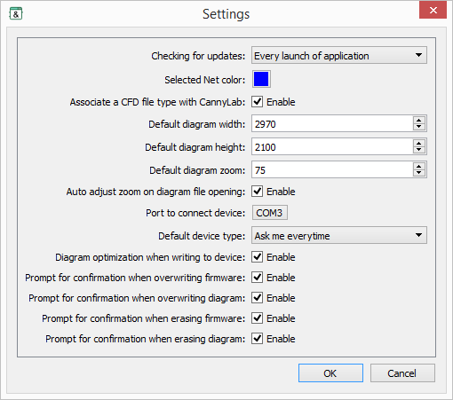This screenshot has width=453, height=400.
Task: Toggle Associate CFD file type checkbox
Action: click(x=257, y=102)
